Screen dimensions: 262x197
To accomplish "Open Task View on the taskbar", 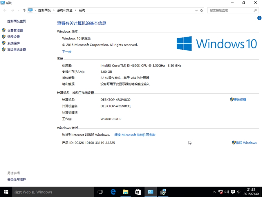I will (x=100, y=192).
